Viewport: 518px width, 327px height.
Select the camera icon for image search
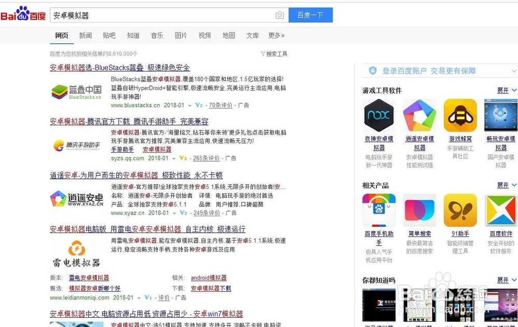pyautogui.click(x=280, y=15)
